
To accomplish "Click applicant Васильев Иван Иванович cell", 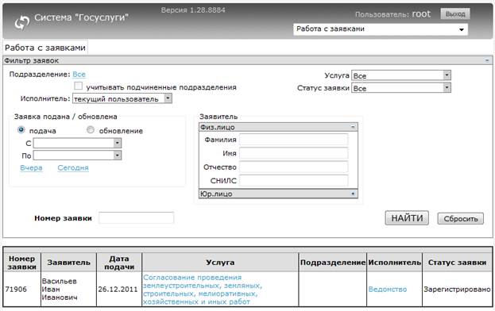I will click(68, 290).
